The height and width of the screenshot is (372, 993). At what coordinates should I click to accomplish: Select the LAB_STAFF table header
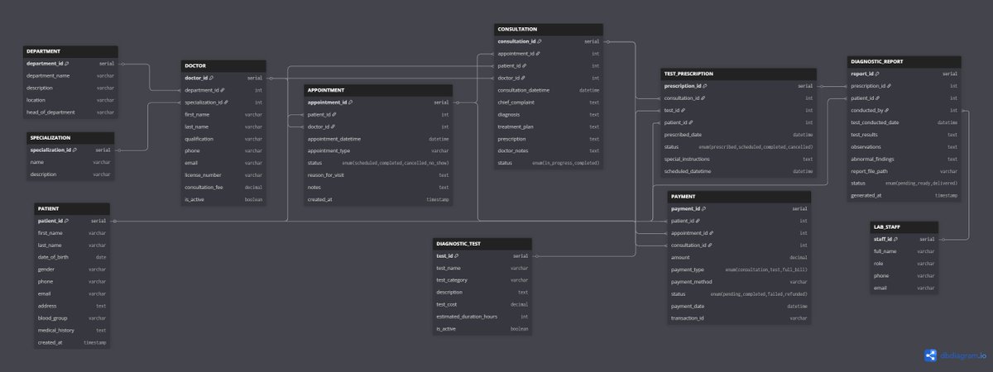coord(904,227)
